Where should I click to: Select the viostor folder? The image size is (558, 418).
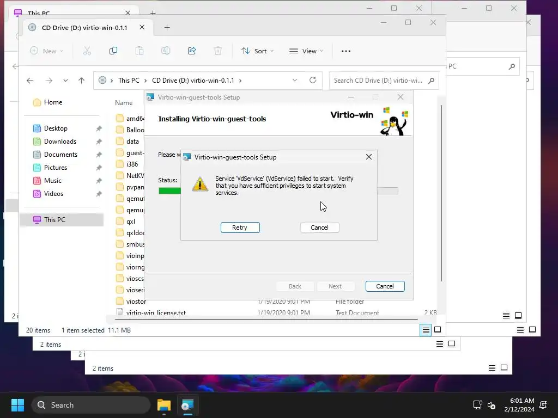point(136,302)
